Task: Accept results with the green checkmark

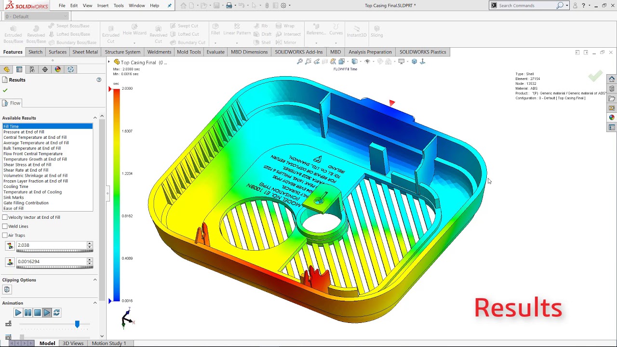Action: [5, 90]
